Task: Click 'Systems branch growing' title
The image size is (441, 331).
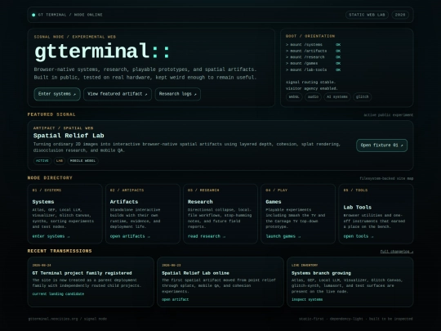Action: click(321, 273)
